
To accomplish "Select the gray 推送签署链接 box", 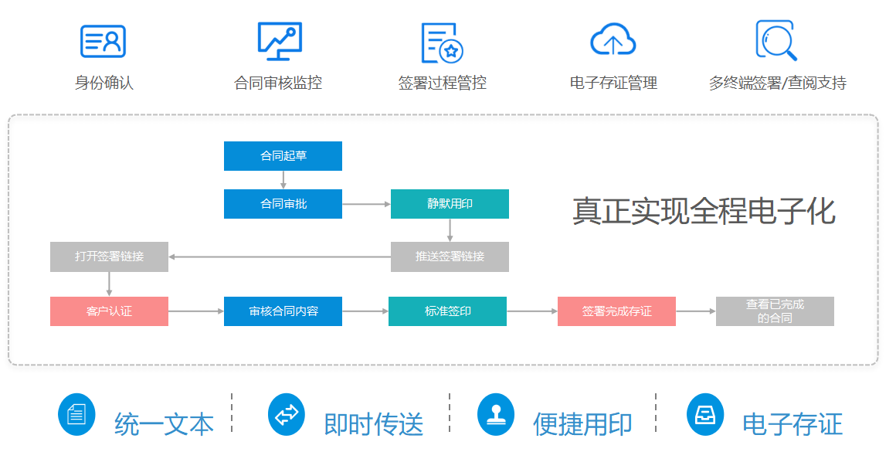I will [450, 257].
